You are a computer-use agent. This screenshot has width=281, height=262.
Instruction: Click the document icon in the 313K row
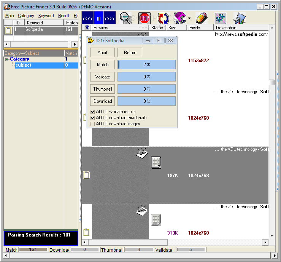156,220
